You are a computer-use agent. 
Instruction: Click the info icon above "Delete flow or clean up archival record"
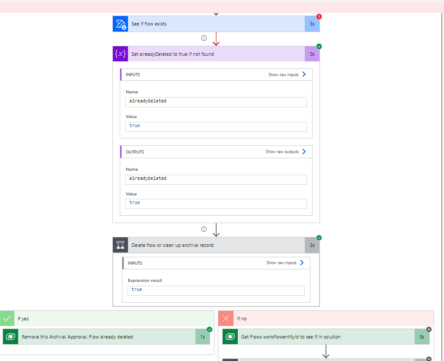(204, 229)
